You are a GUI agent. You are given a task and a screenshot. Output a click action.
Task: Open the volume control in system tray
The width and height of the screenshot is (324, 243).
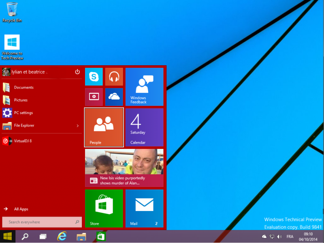click(279, 237)
